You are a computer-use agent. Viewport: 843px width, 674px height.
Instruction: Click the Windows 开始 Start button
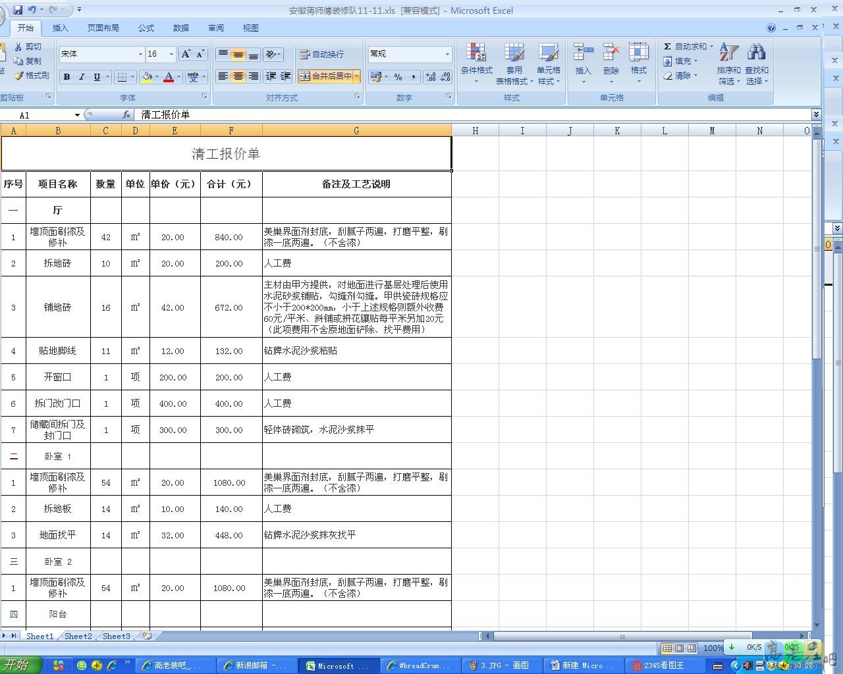coord(18,665)
